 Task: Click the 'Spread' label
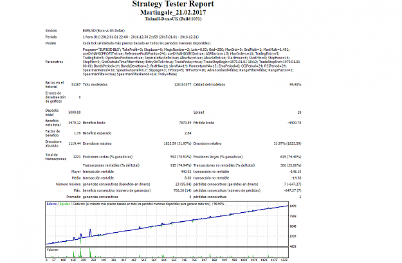pyautogui.click(x=199, y=113)
